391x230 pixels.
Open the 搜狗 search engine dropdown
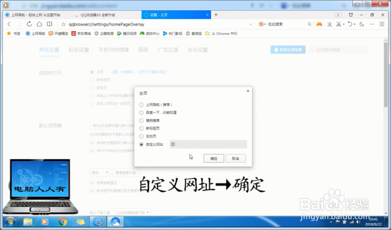(x=99, y=173)
